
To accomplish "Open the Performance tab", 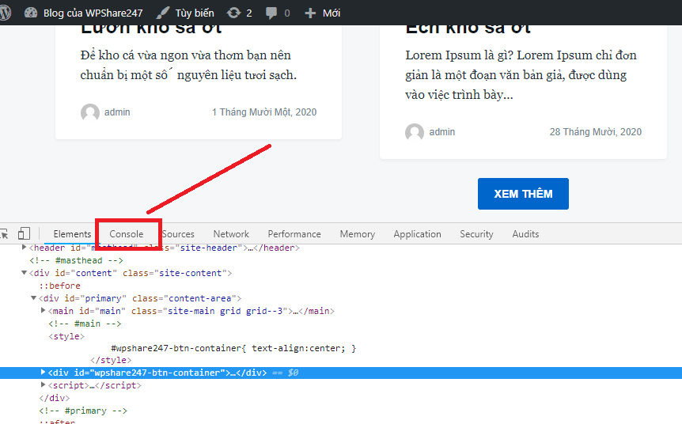I will tap(294, 234).
